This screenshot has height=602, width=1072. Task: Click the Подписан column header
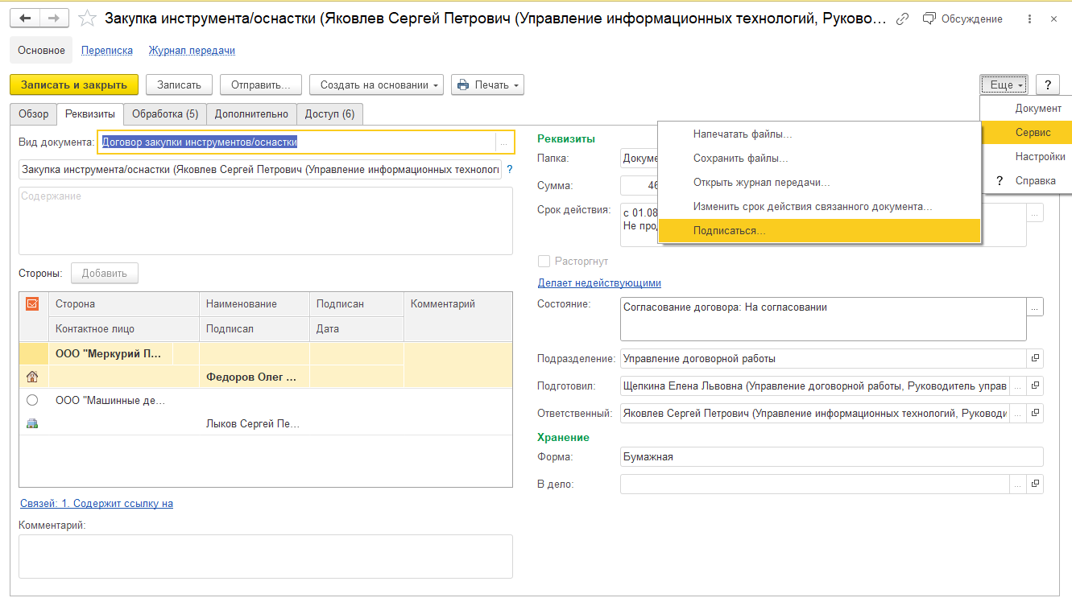point(357,303)
